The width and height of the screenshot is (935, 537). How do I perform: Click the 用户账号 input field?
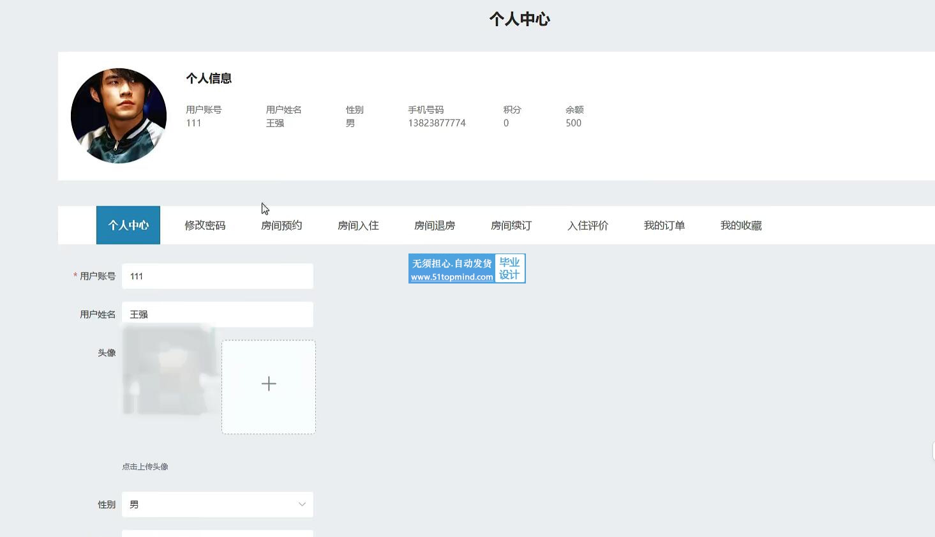click(x=218, y=276)
